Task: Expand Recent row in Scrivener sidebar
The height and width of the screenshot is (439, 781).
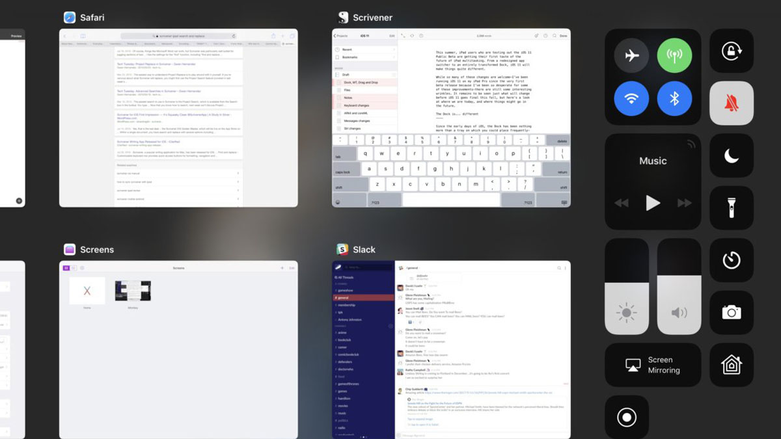Action: point(364,49)
